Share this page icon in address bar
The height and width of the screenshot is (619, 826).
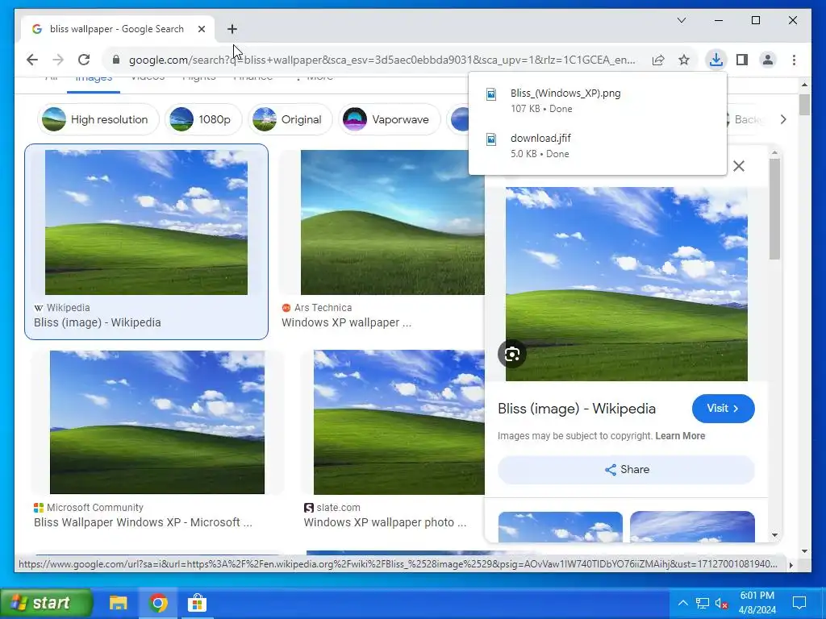pos(658,60)
